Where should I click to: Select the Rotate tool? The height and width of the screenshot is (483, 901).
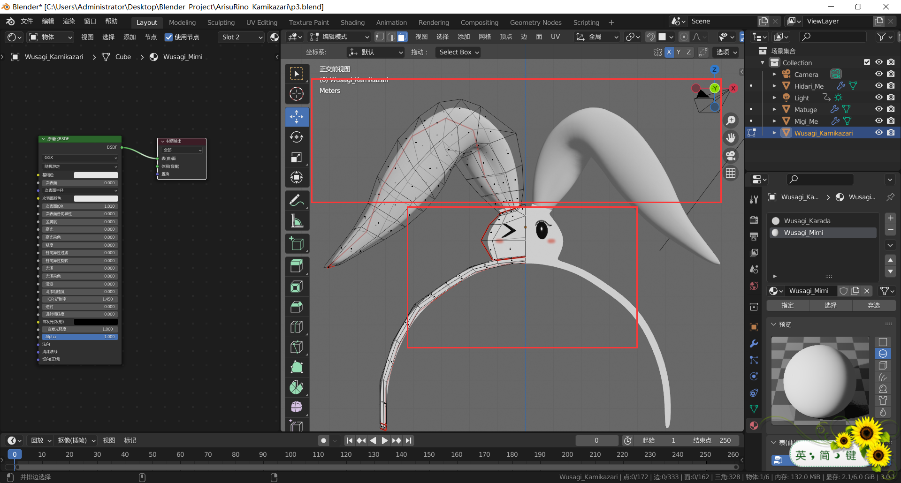[297, 137]
